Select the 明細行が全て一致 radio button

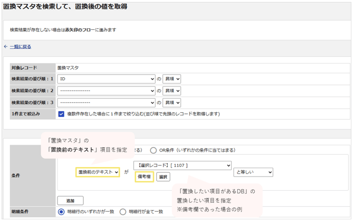coord(123,212)
